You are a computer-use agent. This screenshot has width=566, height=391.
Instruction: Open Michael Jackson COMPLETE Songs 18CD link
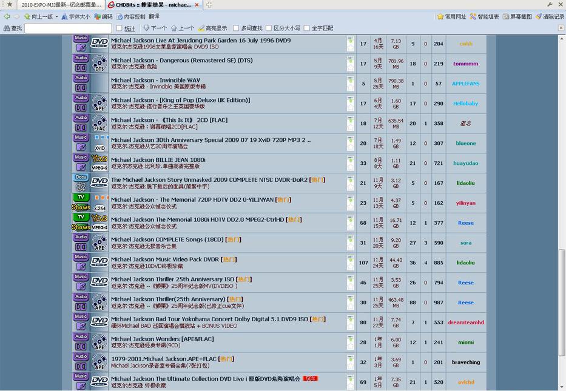point(167,239)
